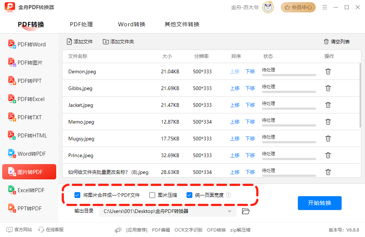Select PDF转TXT from sidebar

coord(25,117)
